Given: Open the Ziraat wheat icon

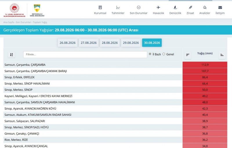Looking at the screenshot, I should pyautogui.click(x=190, y=8).
